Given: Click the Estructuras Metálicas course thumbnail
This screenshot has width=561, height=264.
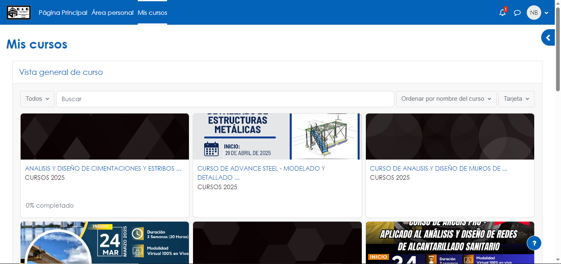Looking at the screenshot, I should pyautogui.click(x=278, y=137).
